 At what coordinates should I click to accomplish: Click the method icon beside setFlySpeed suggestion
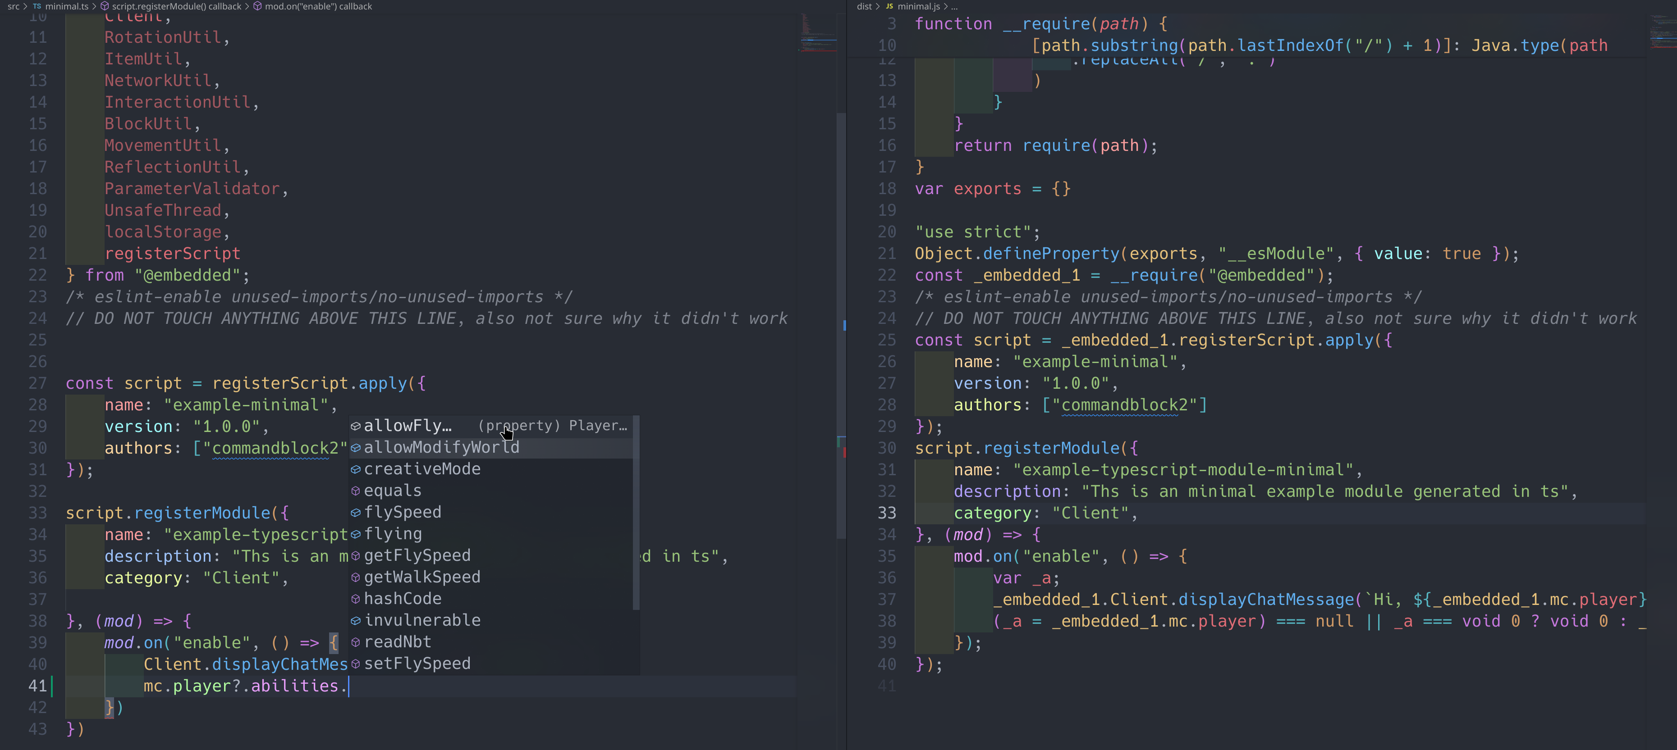[x=355, y=664]
